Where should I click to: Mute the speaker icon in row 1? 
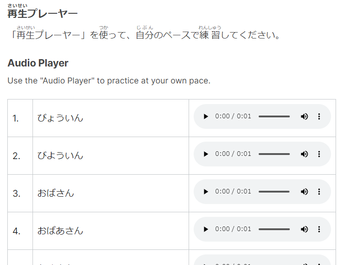click(x=304, y=116)
